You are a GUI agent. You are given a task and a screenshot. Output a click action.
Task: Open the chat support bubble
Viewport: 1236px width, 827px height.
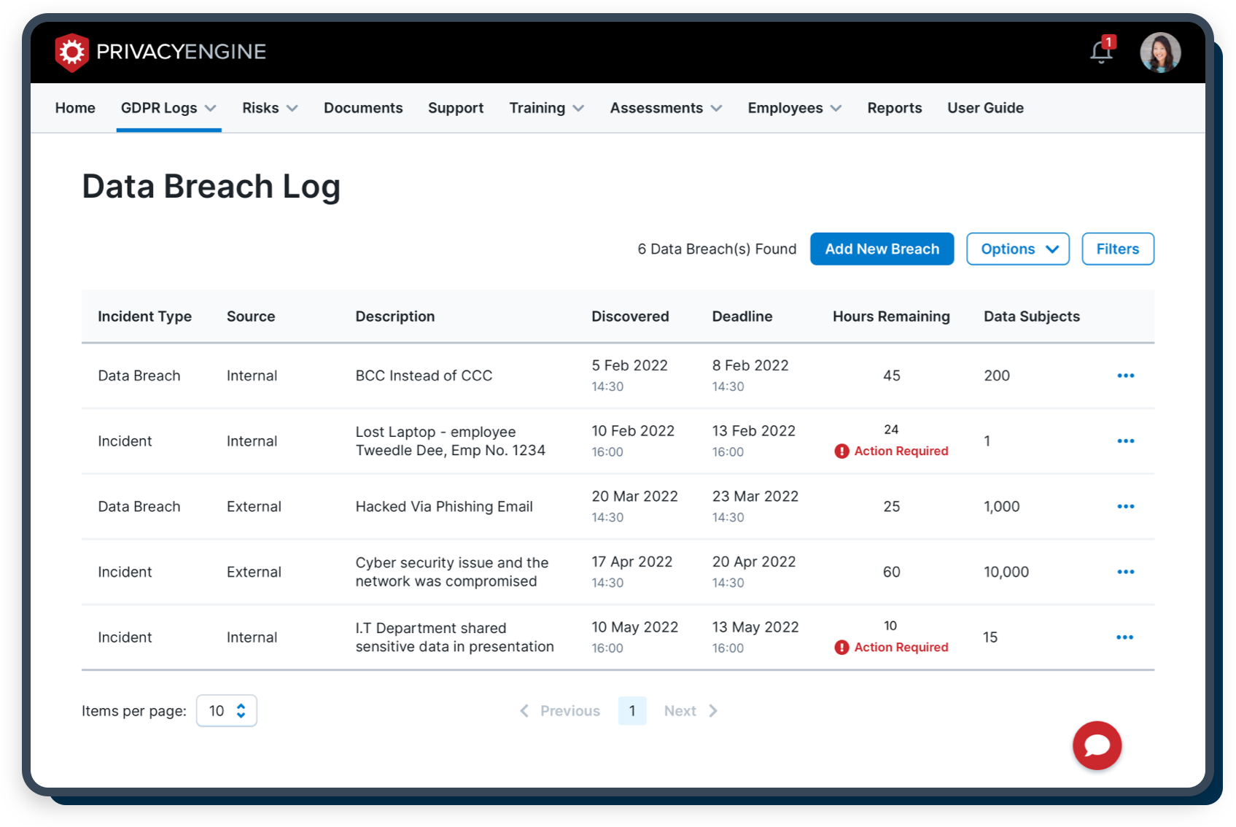click(1097, 745)
